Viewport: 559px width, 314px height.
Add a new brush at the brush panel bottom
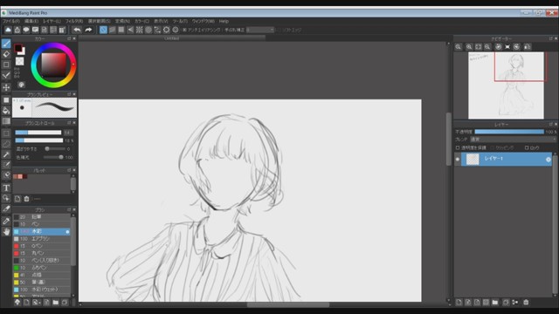click(x=26, y=303)
